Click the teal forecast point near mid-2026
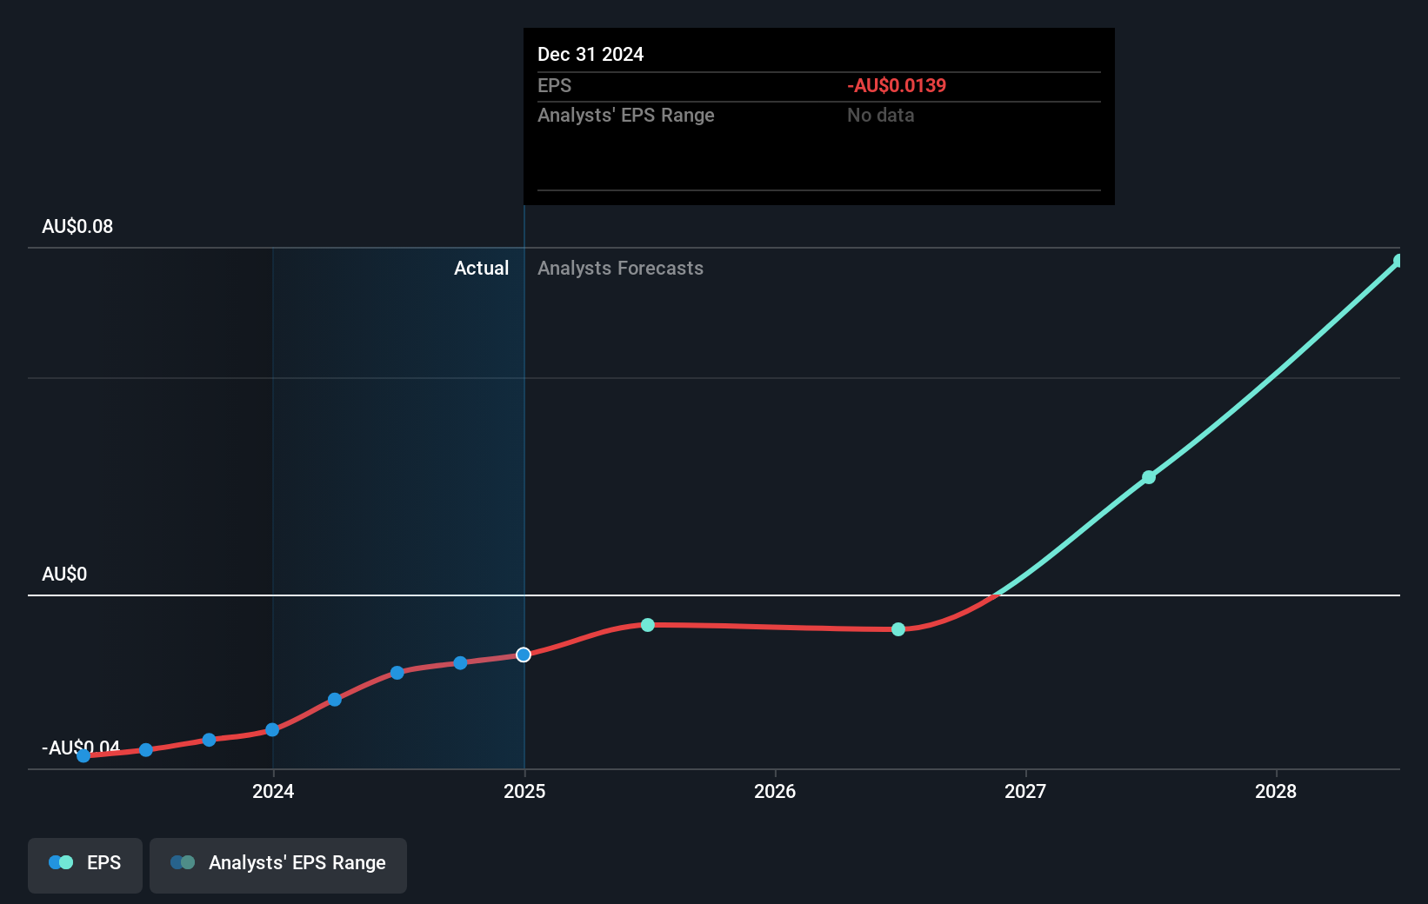The height and width of the screenshot is (904, 1428). point(898,629)
